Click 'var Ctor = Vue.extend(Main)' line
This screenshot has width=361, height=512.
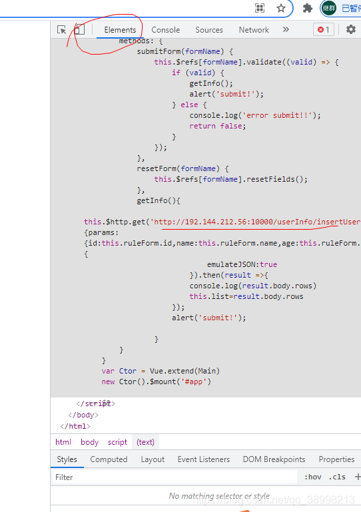click(x=161, y=371)
